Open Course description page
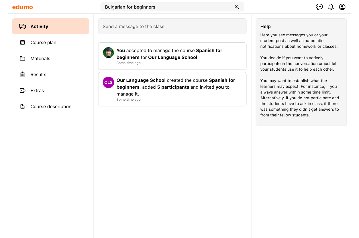The width and height of the screenshot is (359, 238). coord(50,106)
